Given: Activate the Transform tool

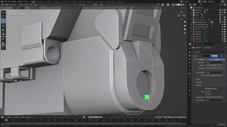Looking at the screenshot, I should tap(3, 34).
